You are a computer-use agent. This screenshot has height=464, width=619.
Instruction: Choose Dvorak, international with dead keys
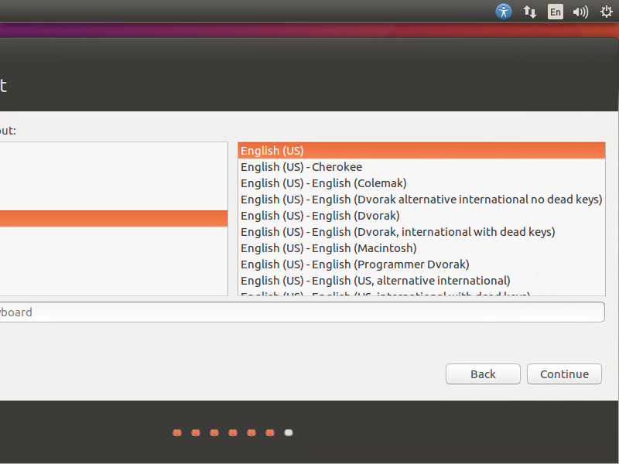(398, 232)
